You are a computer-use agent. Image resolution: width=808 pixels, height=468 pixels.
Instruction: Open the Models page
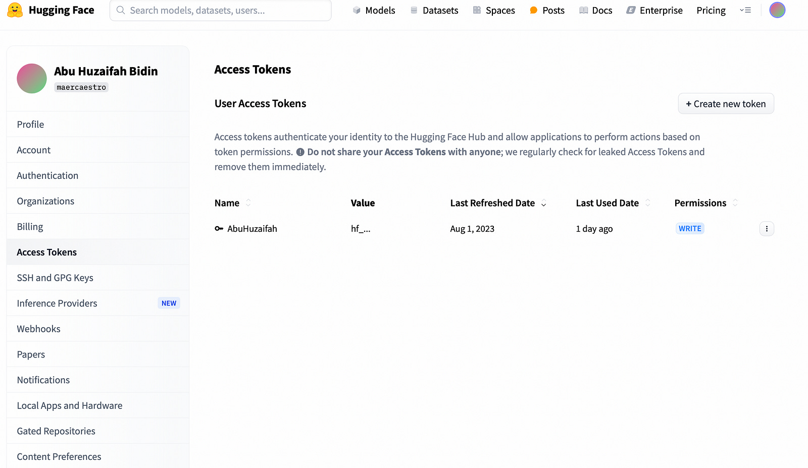374,10
